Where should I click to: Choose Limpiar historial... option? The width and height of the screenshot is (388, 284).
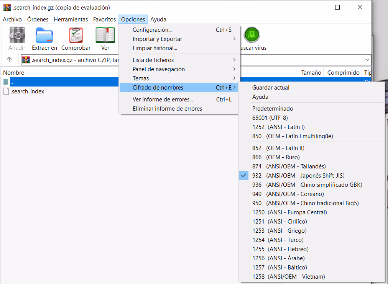[x=155, y=48]
